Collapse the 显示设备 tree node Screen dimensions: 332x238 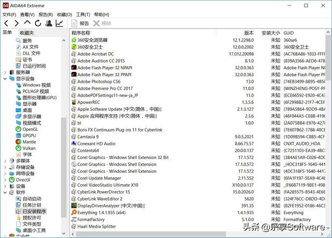coord(5,79)
